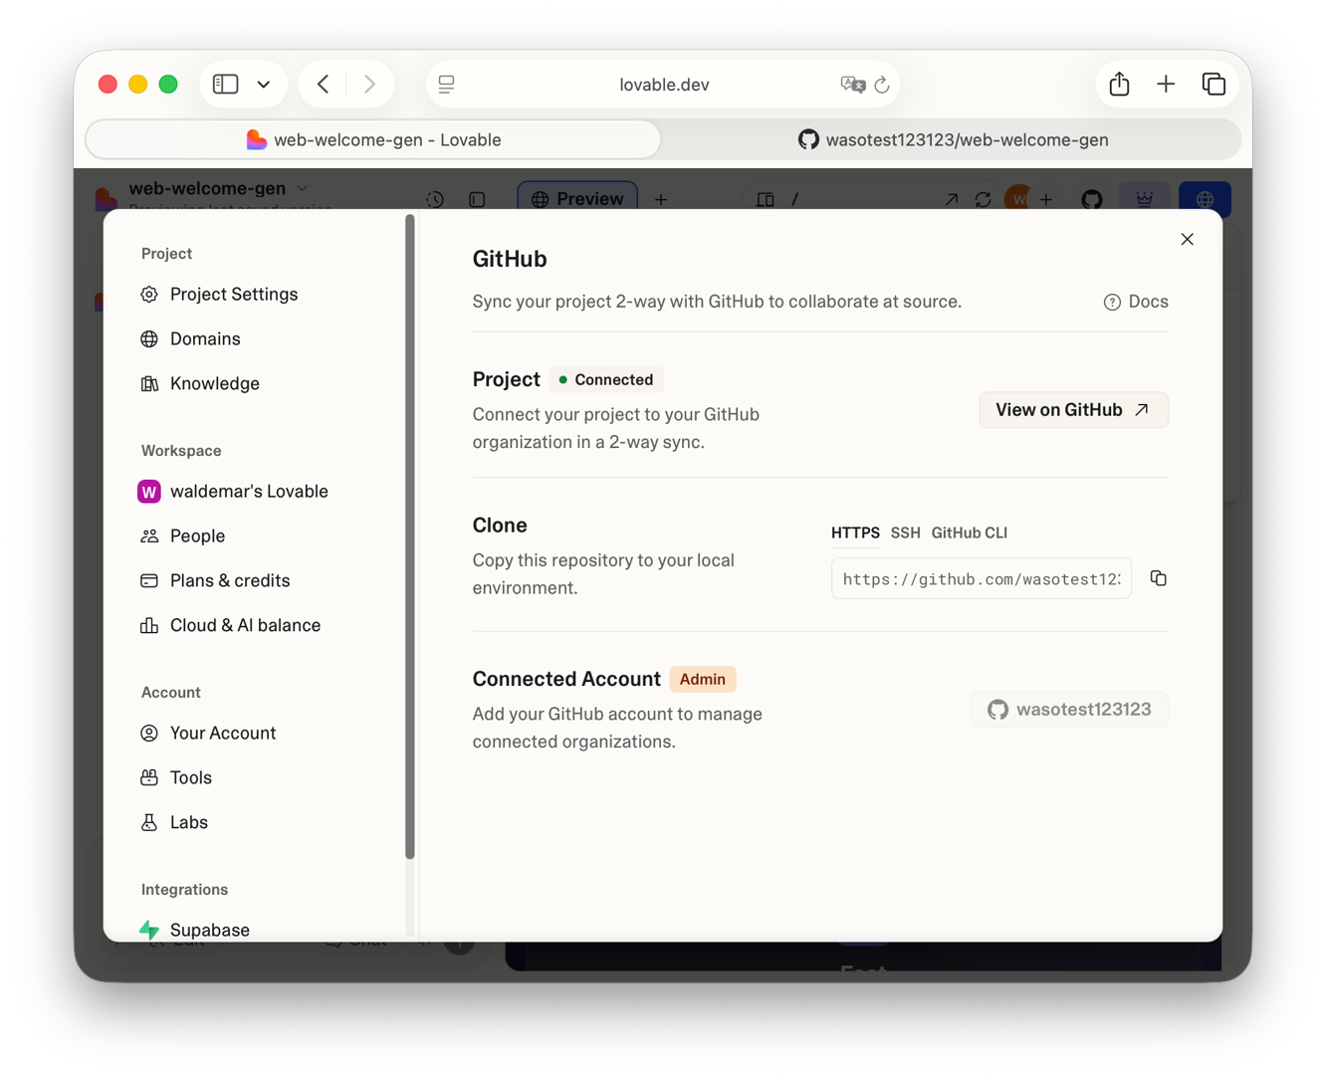This screenshot has height=1080, width=1326.
Task: Expand the web-welcome-gen project dropdown
Action: [302, 188]
